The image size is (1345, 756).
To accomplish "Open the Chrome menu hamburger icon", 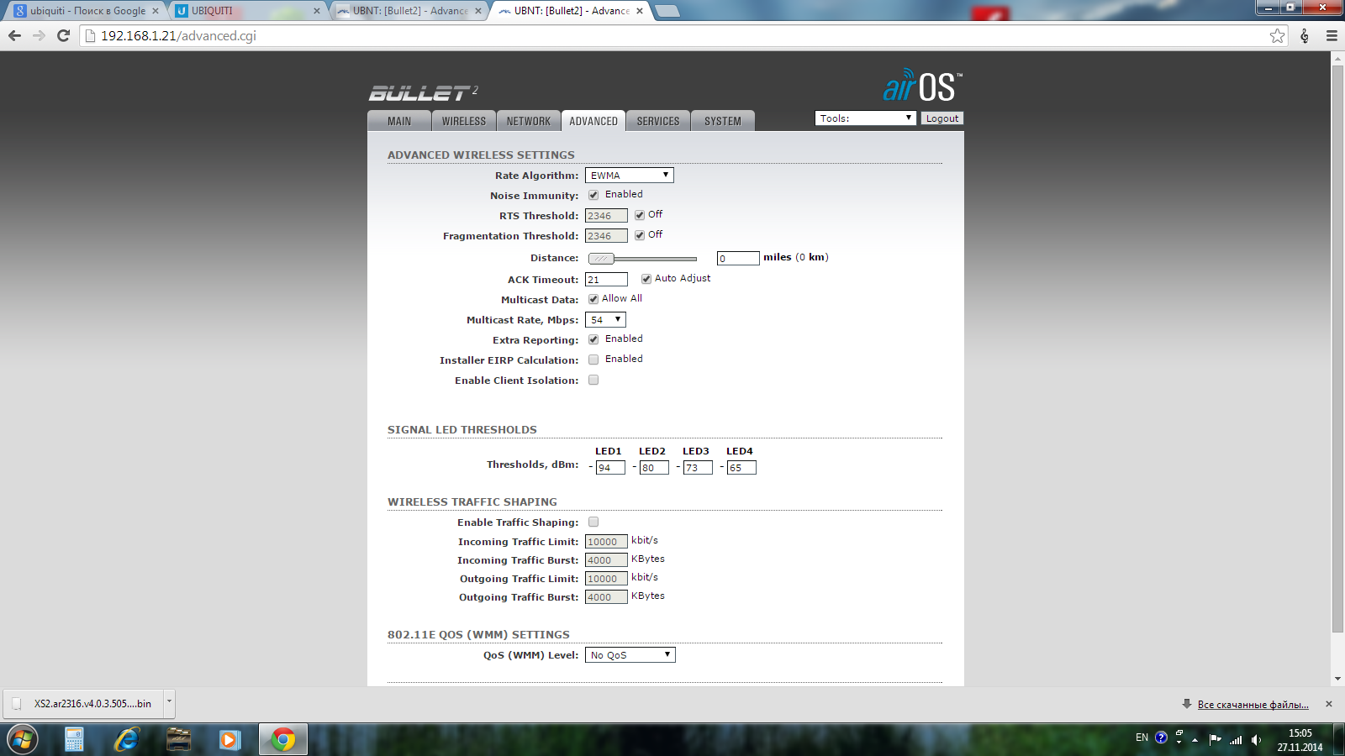I will click(x=1332, y=35).
